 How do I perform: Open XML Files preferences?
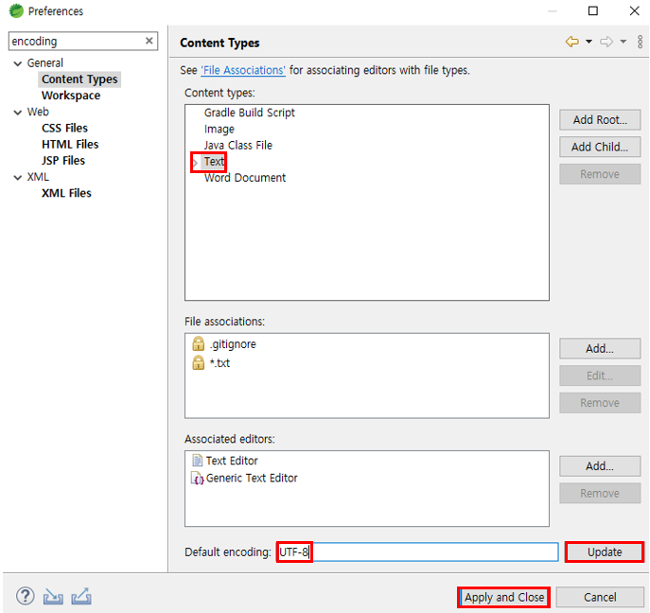click(66, 193)
